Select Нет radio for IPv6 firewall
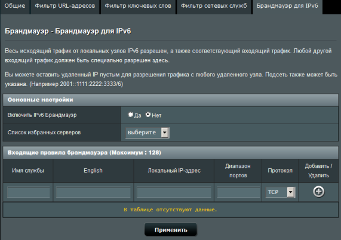 pos(148,115)
